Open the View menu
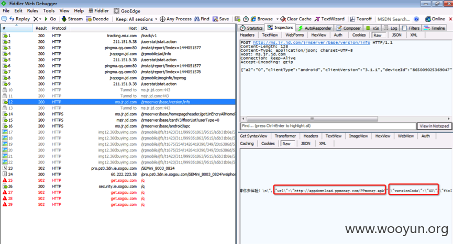The width and height of the screenshot is (453, 244). point(64,10)
